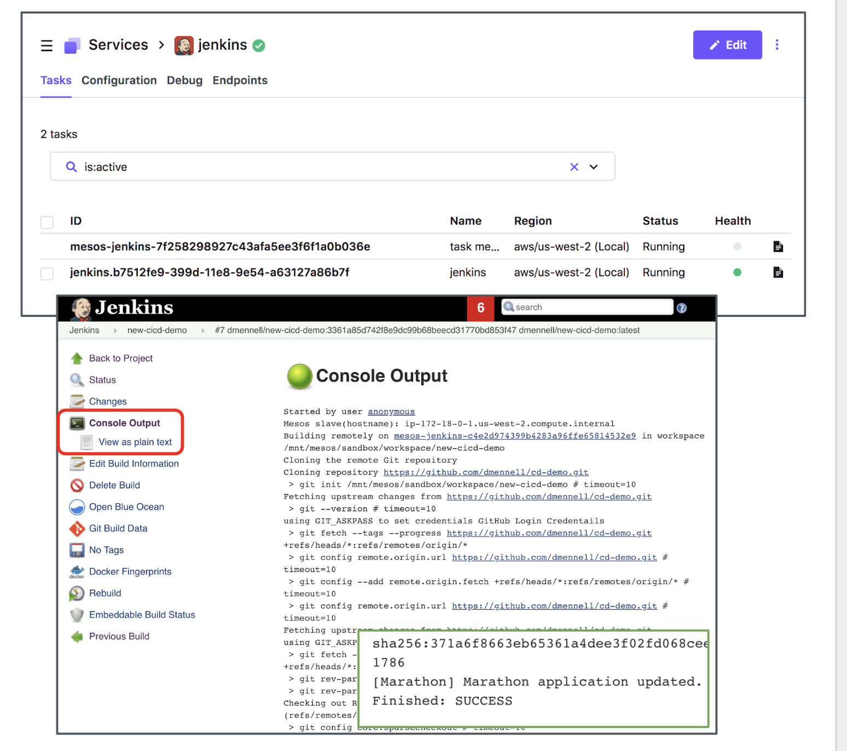Click the is:active task filter field

[332, 166]
